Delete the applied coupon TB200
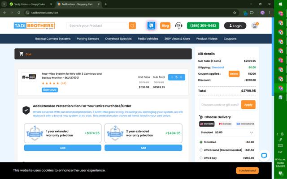The width and height of the screenshot is (287, 179). pyautogui.click(x=234, y=74)
